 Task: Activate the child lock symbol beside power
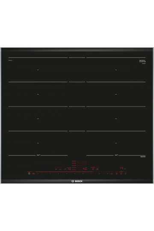(x=33, y=174)
